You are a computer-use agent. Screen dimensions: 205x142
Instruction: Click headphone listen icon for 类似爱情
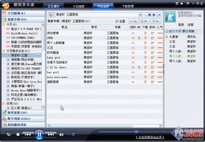pos(133,33)
